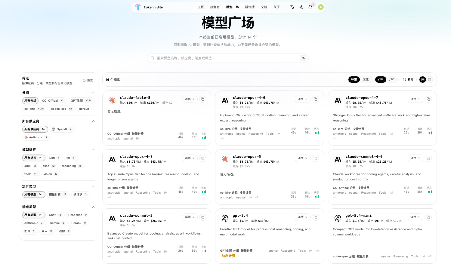The height and width of the screenshot is (267, 451).
Task: Filter by Anthropic provider chip
Action: pyautogui.click(x=36, y=137)
